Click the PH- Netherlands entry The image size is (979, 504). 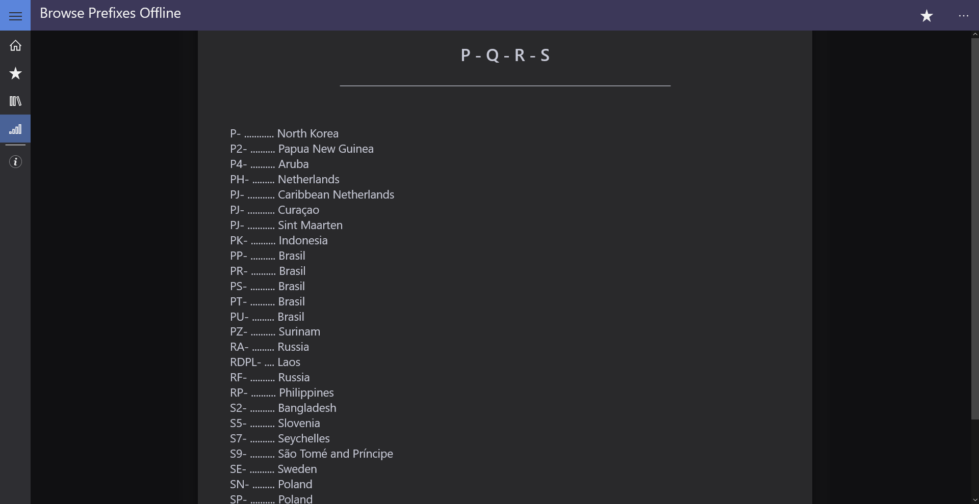285,179
